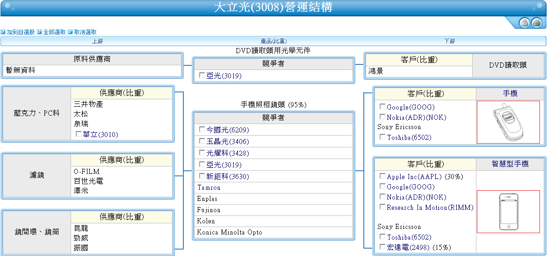Image resolution: width=547 pixels, height=256 pixels.
Task: Check Google(GOOG) box in 手機 customers
Action: [382, 107]
